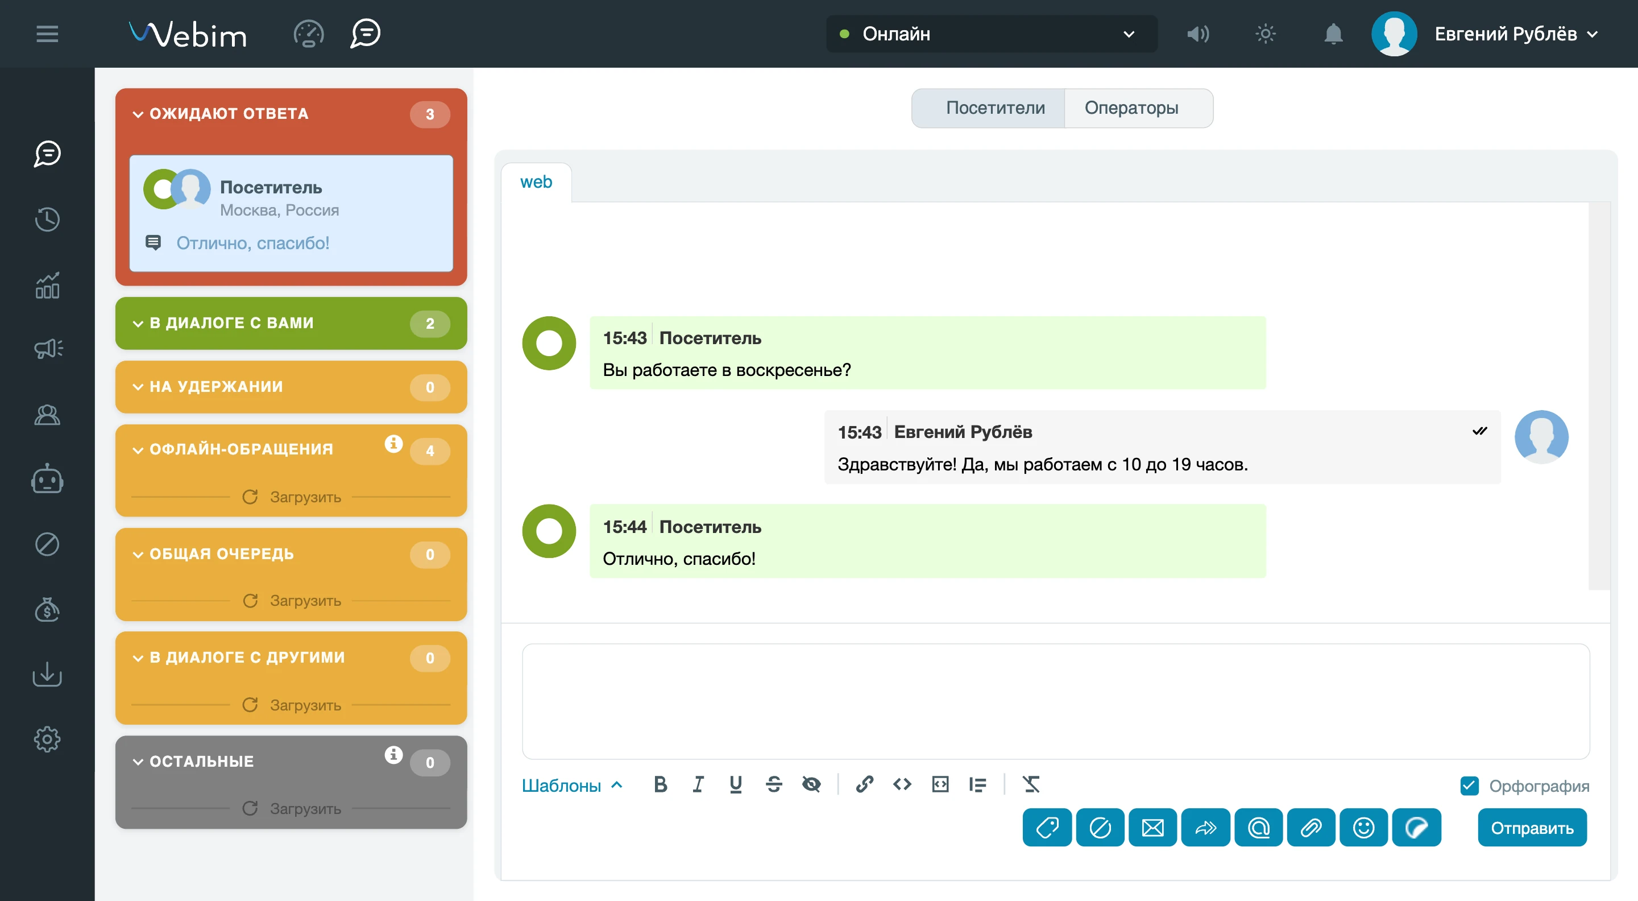Open operators people icon in sidebar
Image resolution: width=1638 pixels, height=901 pixels.
tap(47, 415)
